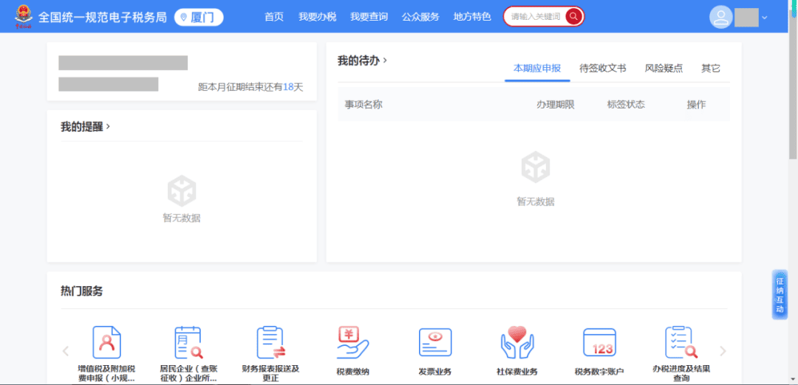Open the 居民企业所得税 calendar icon

(188, 342)
